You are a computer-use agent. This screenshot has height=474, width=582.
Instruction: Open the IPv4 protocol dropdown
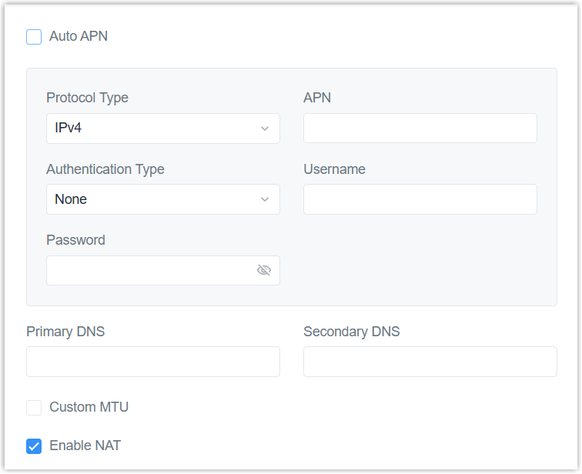tap(154, 129)
